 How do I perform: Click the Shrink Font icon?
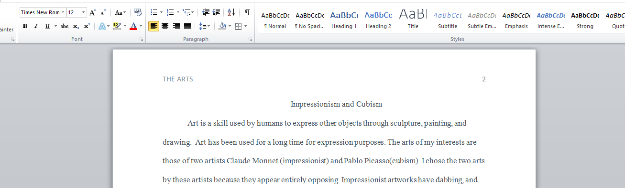[103, 12]
